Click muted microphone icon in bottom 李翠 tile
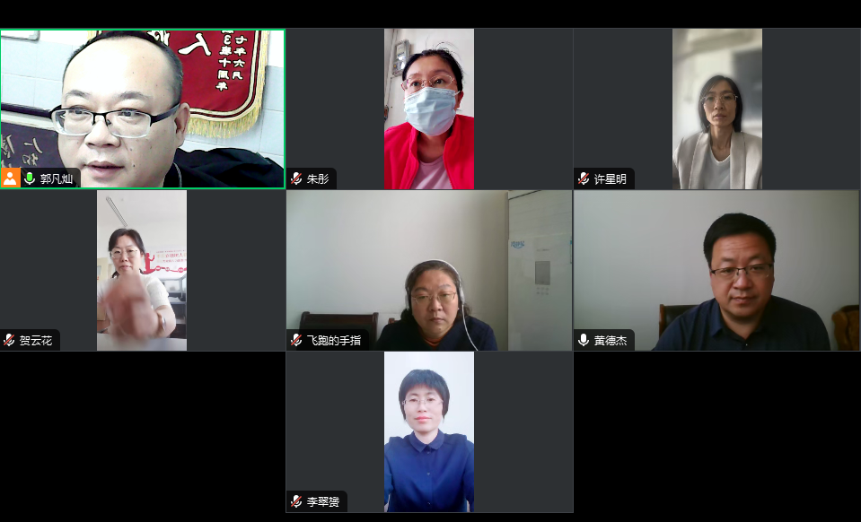This screenshot has width=861, height=522. (296, 501)
